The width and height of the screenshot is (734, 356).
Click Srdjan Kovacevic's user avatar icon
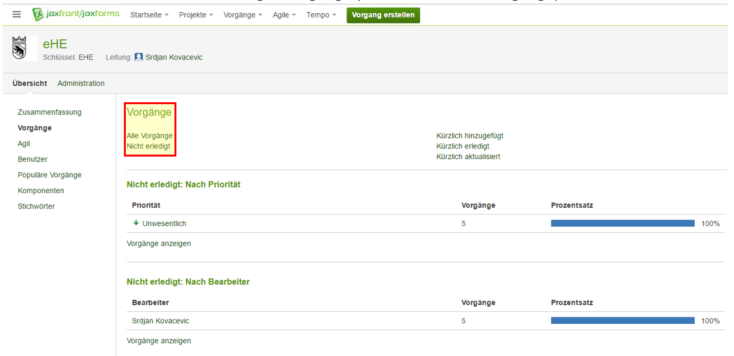tap(139, 57)
